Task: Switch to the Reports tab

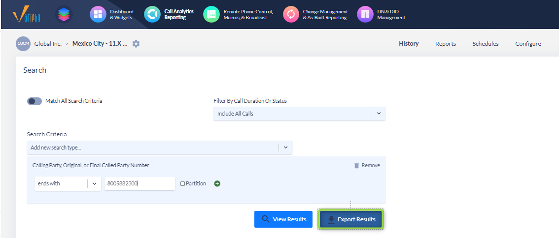Action: pyautogui.click(x=446, y=44)
